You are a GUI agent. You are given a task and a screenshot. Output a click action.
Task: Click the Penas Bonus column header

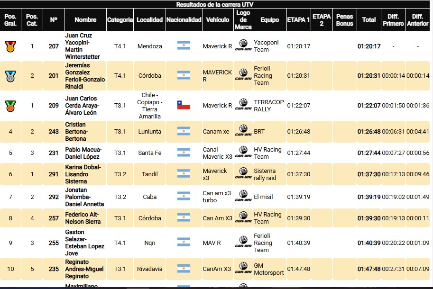point(344,20)
